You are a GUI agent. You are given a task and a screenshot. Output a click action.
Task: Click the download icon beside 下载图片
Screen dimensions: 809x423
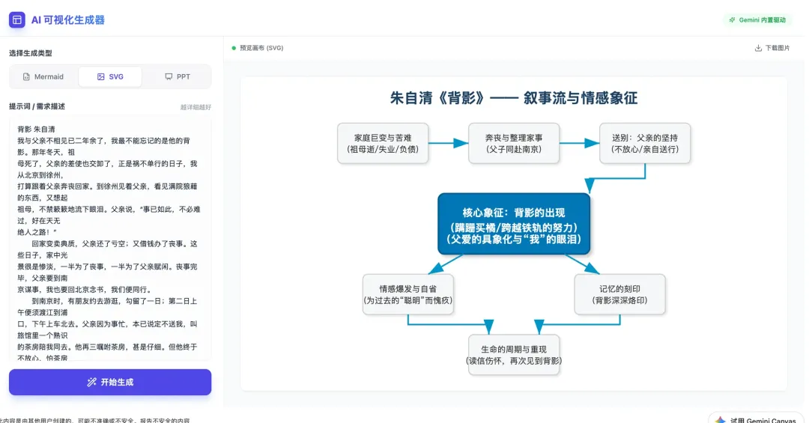pos(758,48)
